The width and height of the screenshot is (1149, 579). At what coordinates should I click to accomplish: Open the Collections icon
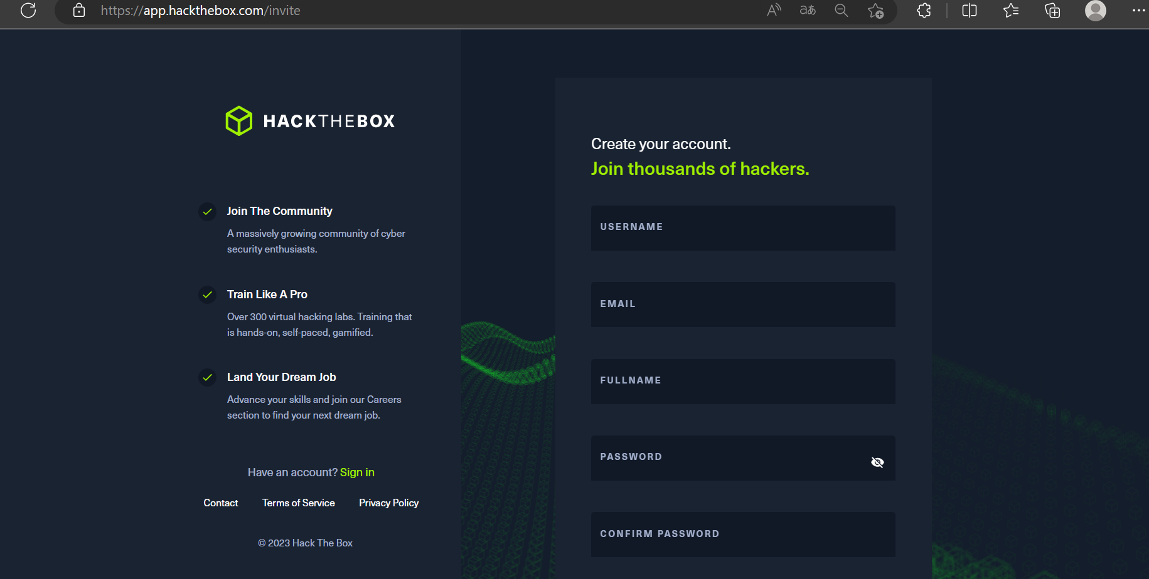click(x=1052, y=11)
